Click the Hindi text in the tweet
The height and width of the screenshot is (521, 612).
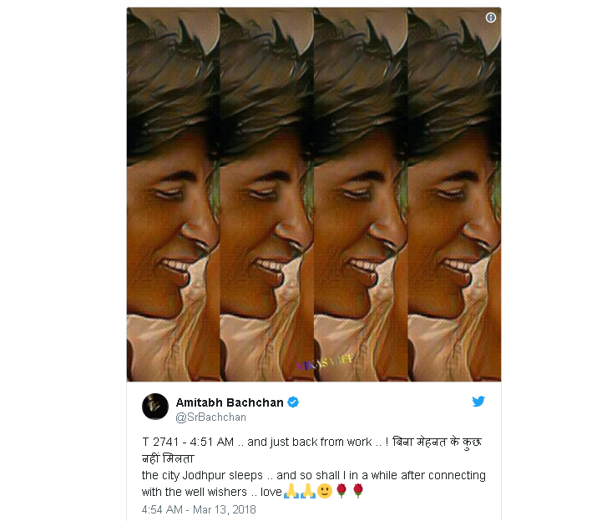pos(437,443)
